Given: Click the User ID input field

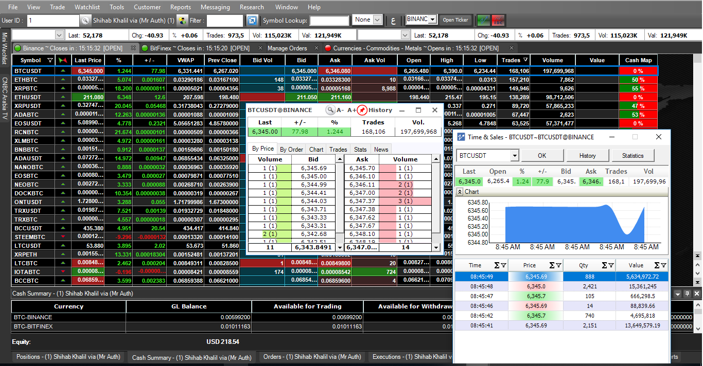Looking at the screenshot, I should tap(54, 21).
